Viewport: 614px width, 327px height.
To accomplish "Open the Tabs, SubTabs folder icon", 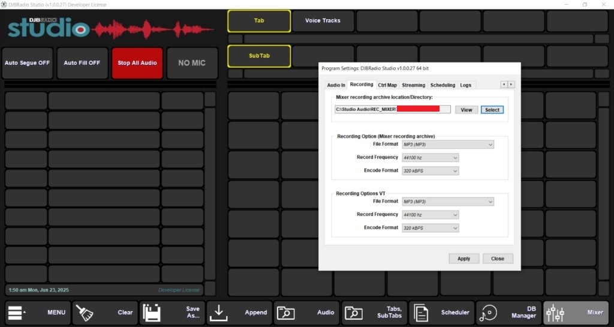I will 353,313.
